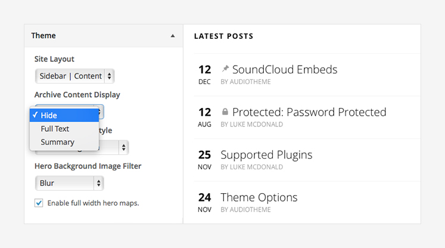This screenshot has width=445, height=248.
Task: Click the 12 DEC date on first post
Action: (x=204, y=75)
